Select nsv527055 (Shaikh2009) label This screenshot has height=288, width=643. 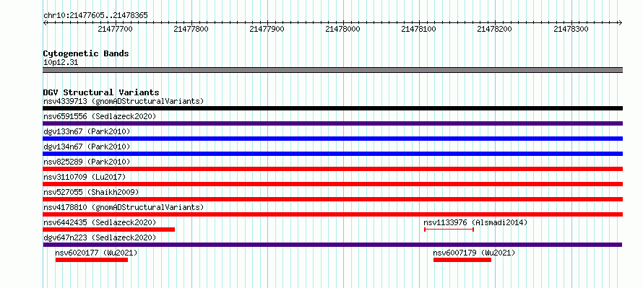tap(91, 192)
